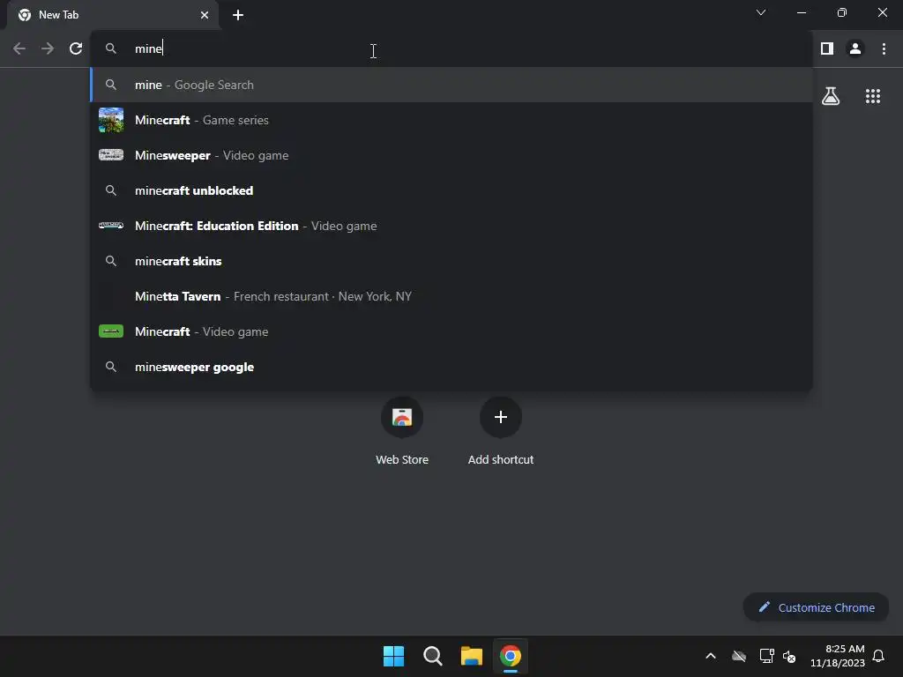Click the Customize Chrome button
The image size is (903, 677).
coord(816,607)
